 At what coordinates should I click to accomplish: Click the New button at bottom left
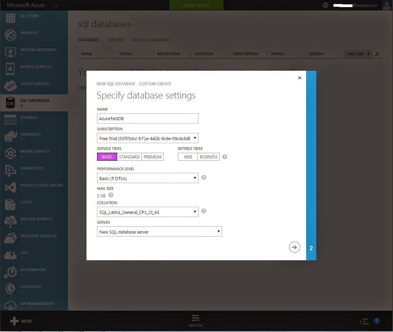point(21,321)
